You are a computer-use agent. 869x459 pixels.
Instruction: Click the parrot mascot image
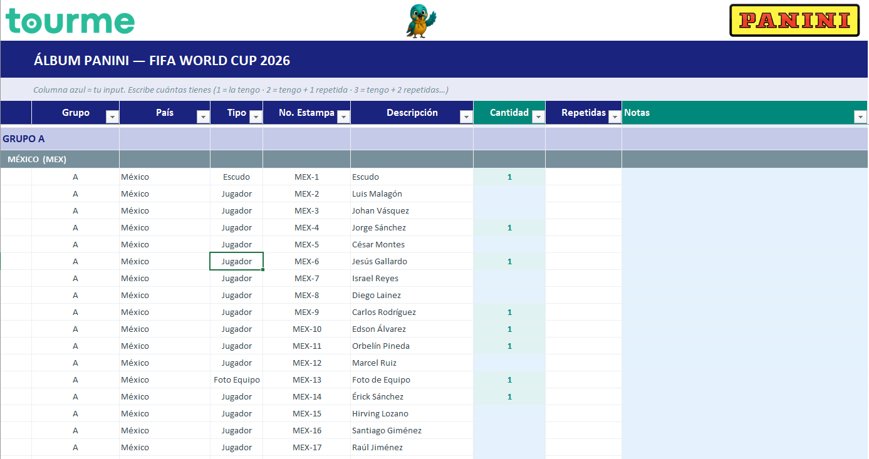tap(421, 21)
